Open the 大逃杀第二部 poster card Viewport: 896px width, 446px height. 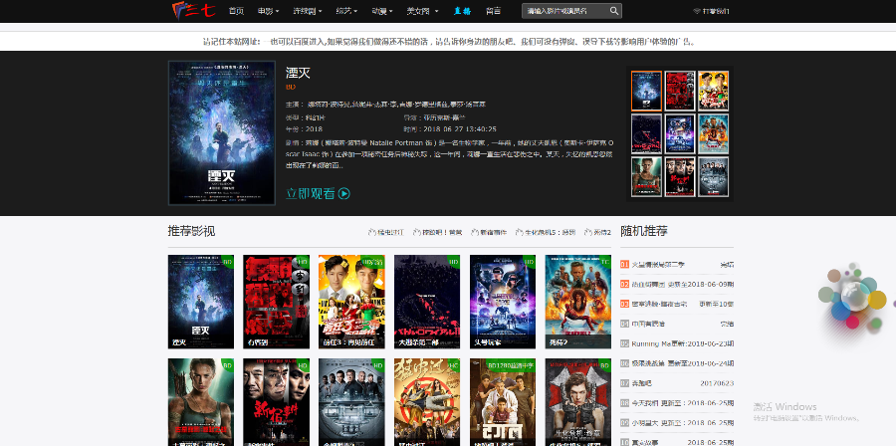pyautogui.click(x=427, y=302)
